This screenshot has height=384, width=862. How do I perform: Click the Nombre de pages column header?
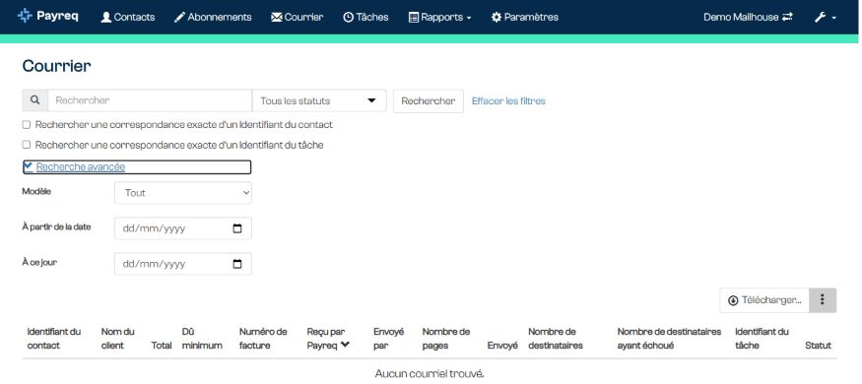coord(446,339)
